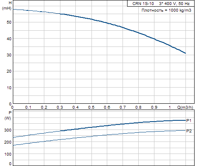Click the 40 tick on head axis
Screen dimensions: 207x166
9,39
